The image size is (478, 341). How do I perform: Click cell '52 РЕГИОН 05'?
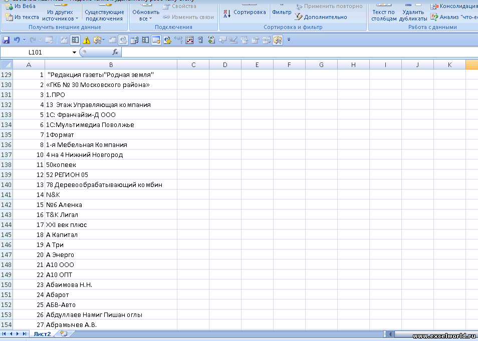[111, 174]
